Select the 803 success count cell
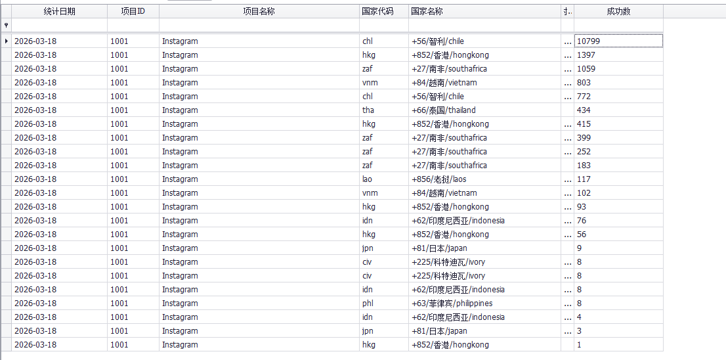 [x=618, y=83]
